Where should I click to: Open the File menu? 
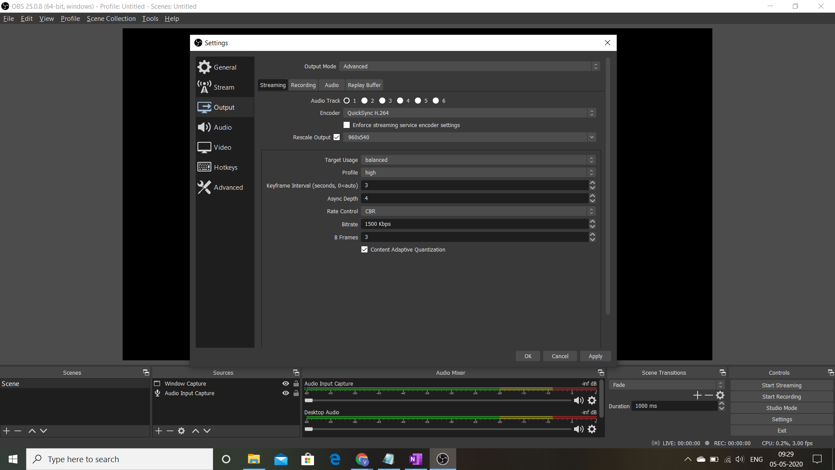click(x=9, y=18)
